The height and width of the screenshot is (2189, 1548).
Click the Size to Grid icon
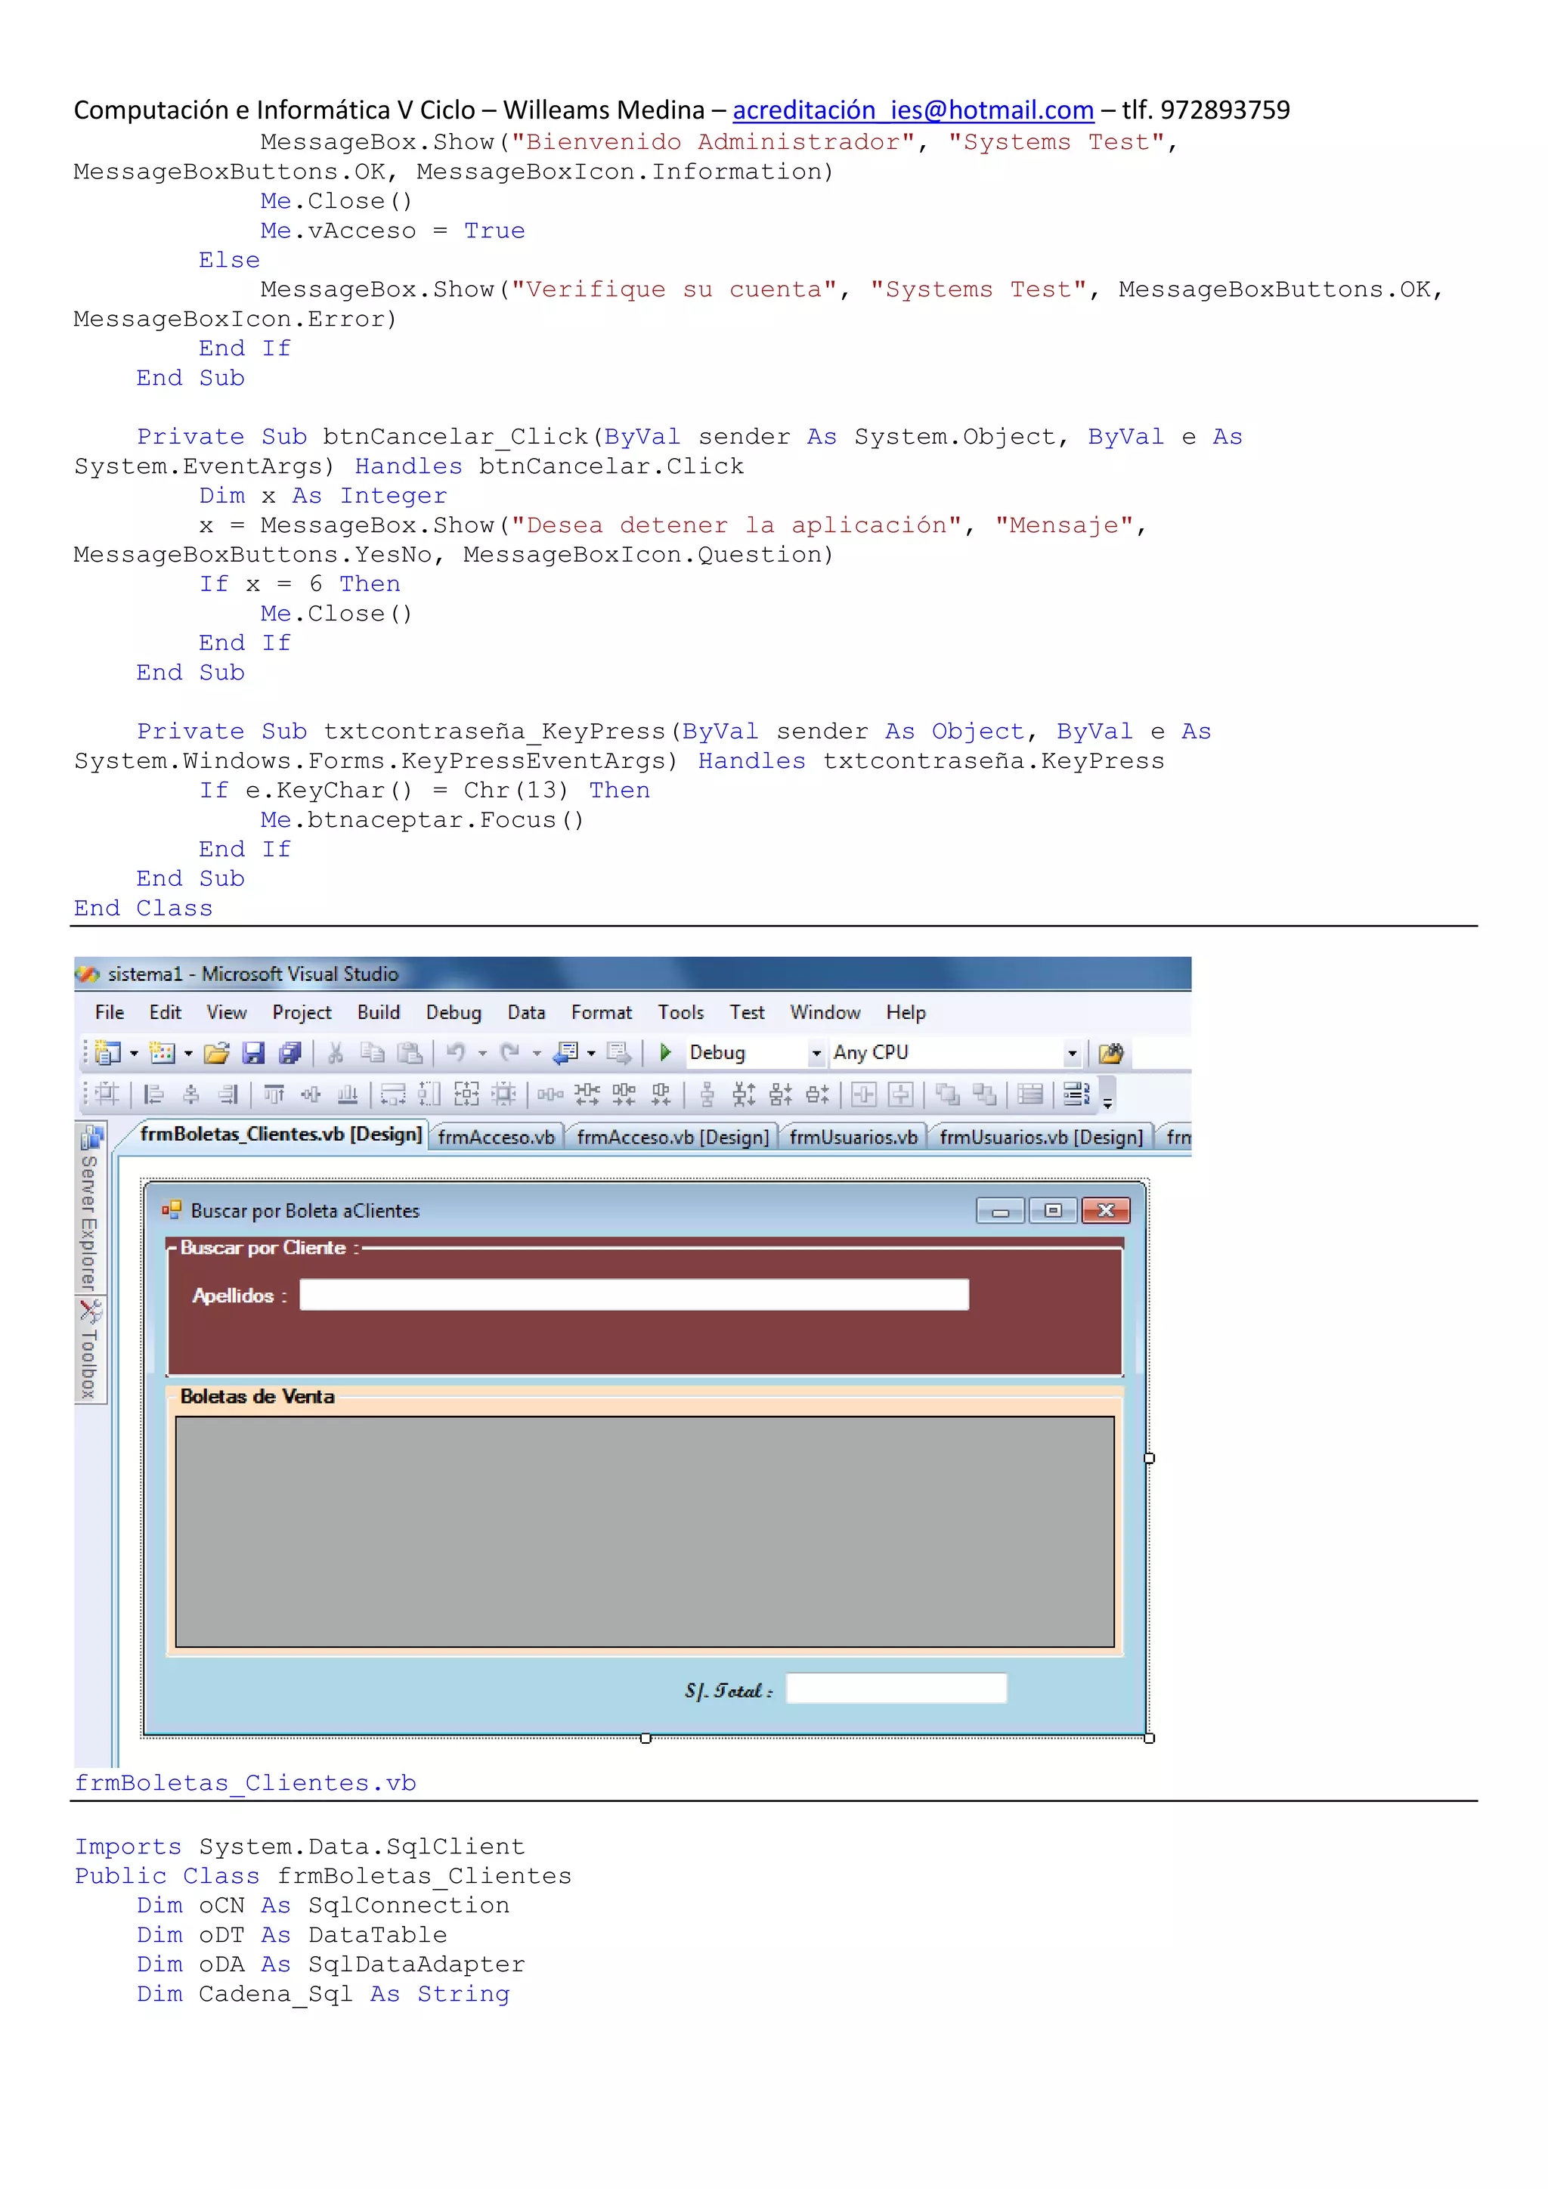coord(503,1094)
